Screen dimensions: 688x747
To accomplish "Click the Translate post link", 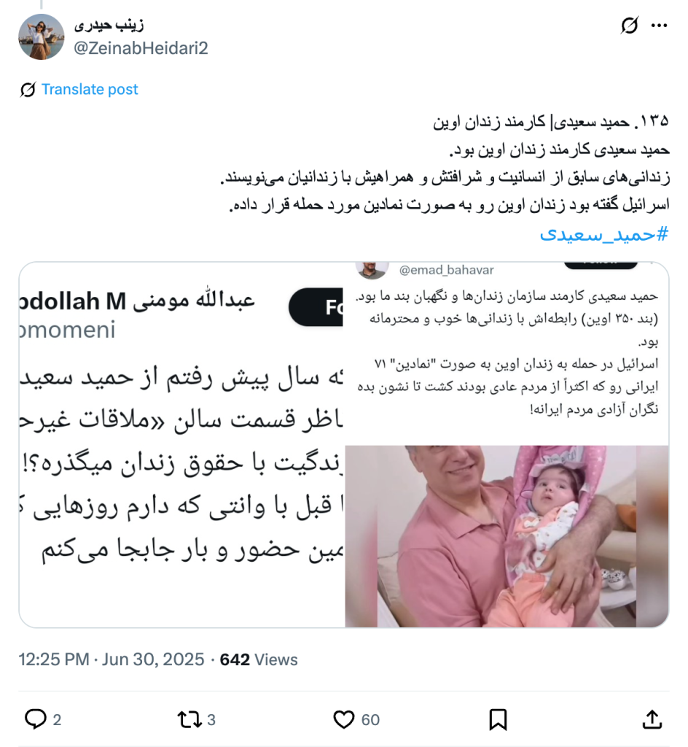I will [90, 89].
